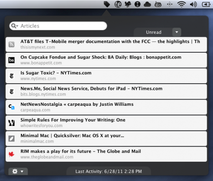Click the Unread filter label
The image size is (213, 181).
coord(154,32)
